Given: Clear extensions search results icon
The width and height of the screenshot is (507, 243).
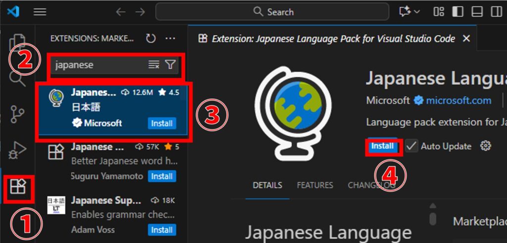Looking at the screenshot, I should (153, 65).
